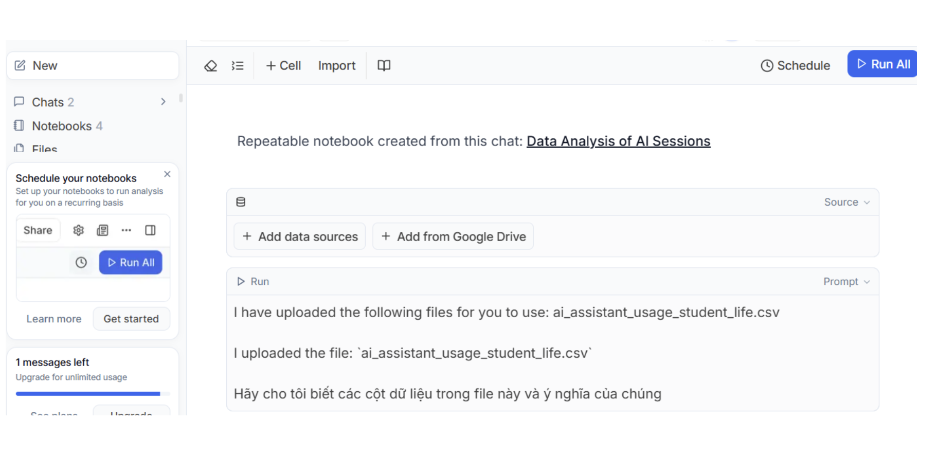Viewport: 937px width, 457px height.
Task: Click the side panel layout icon
Action: [x=150, y=230]
